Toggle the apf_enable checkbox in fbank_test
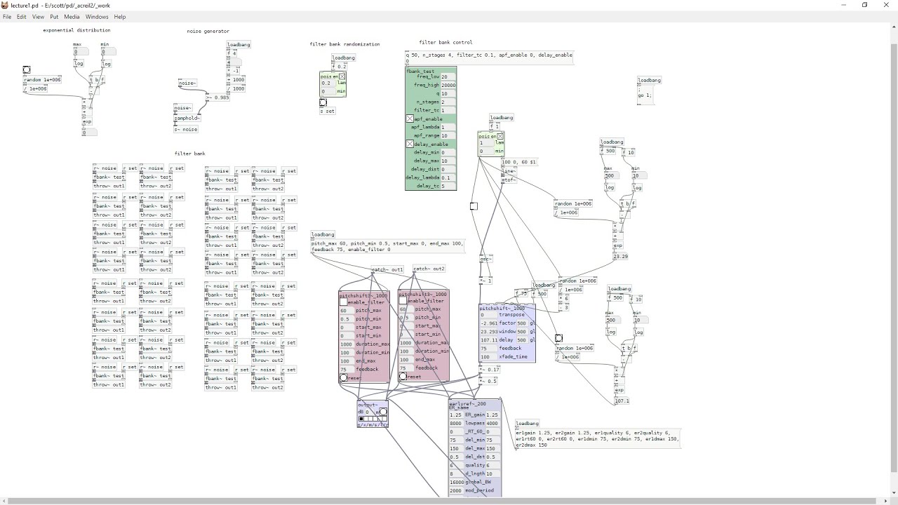The image size is (898, 505). pos(410,119)
